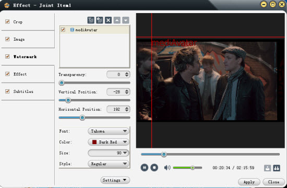The height and width of the screenshot is (188, 287).
Task: Click the red mediAvatar watermark in preview
Action: coord(174,43)
